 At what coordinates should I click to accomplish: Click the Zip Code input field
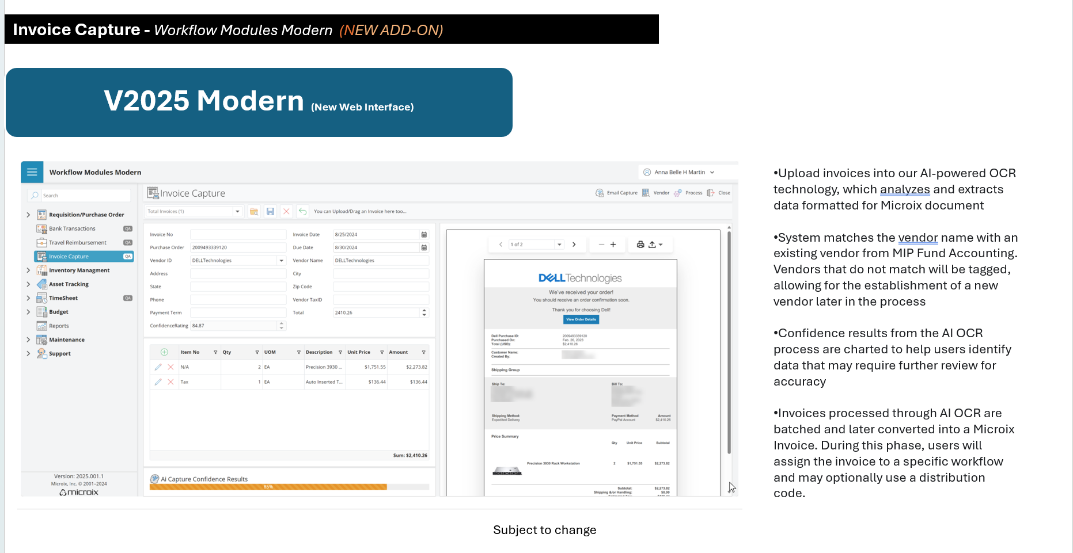[x=381, y=287]
